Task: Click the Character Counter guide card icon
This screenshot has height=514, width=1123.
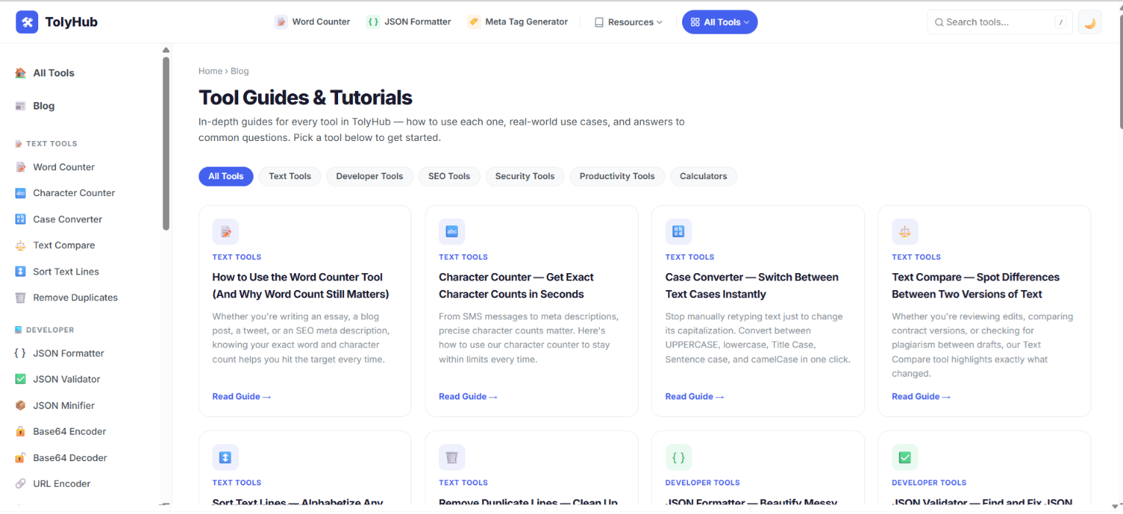Action: (x=452, y=232)
